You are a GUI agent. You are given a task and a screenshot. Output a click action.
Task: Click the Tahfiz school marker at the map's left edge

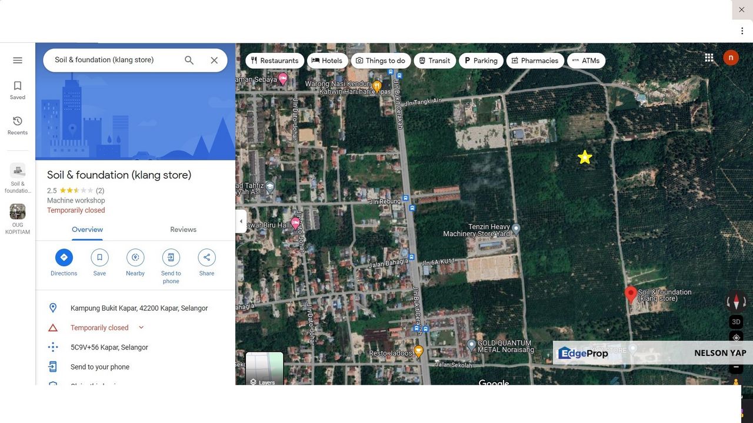pyautogui.click(x=269, y=187)
